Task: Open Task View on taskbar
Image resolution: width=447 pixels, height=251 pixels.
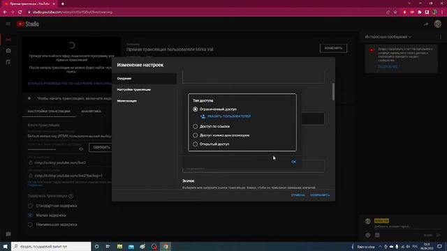Action: (x=108, y=246)
